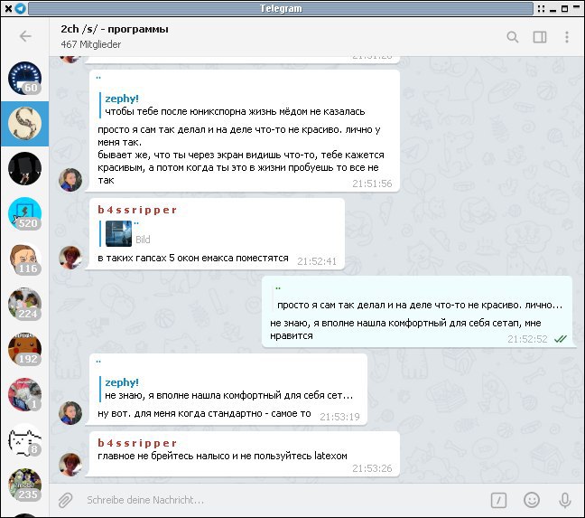Click the four-dot button in the title bar
This screenshot has width=585, height=518.
(x=541, y=9)
